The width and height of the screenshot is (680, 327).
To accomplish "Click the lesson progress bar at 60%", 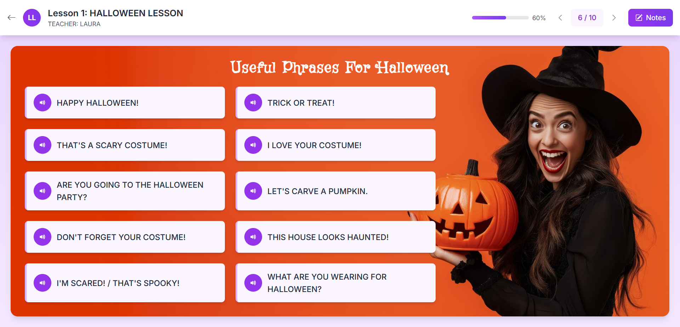I will tap(500, 18).
